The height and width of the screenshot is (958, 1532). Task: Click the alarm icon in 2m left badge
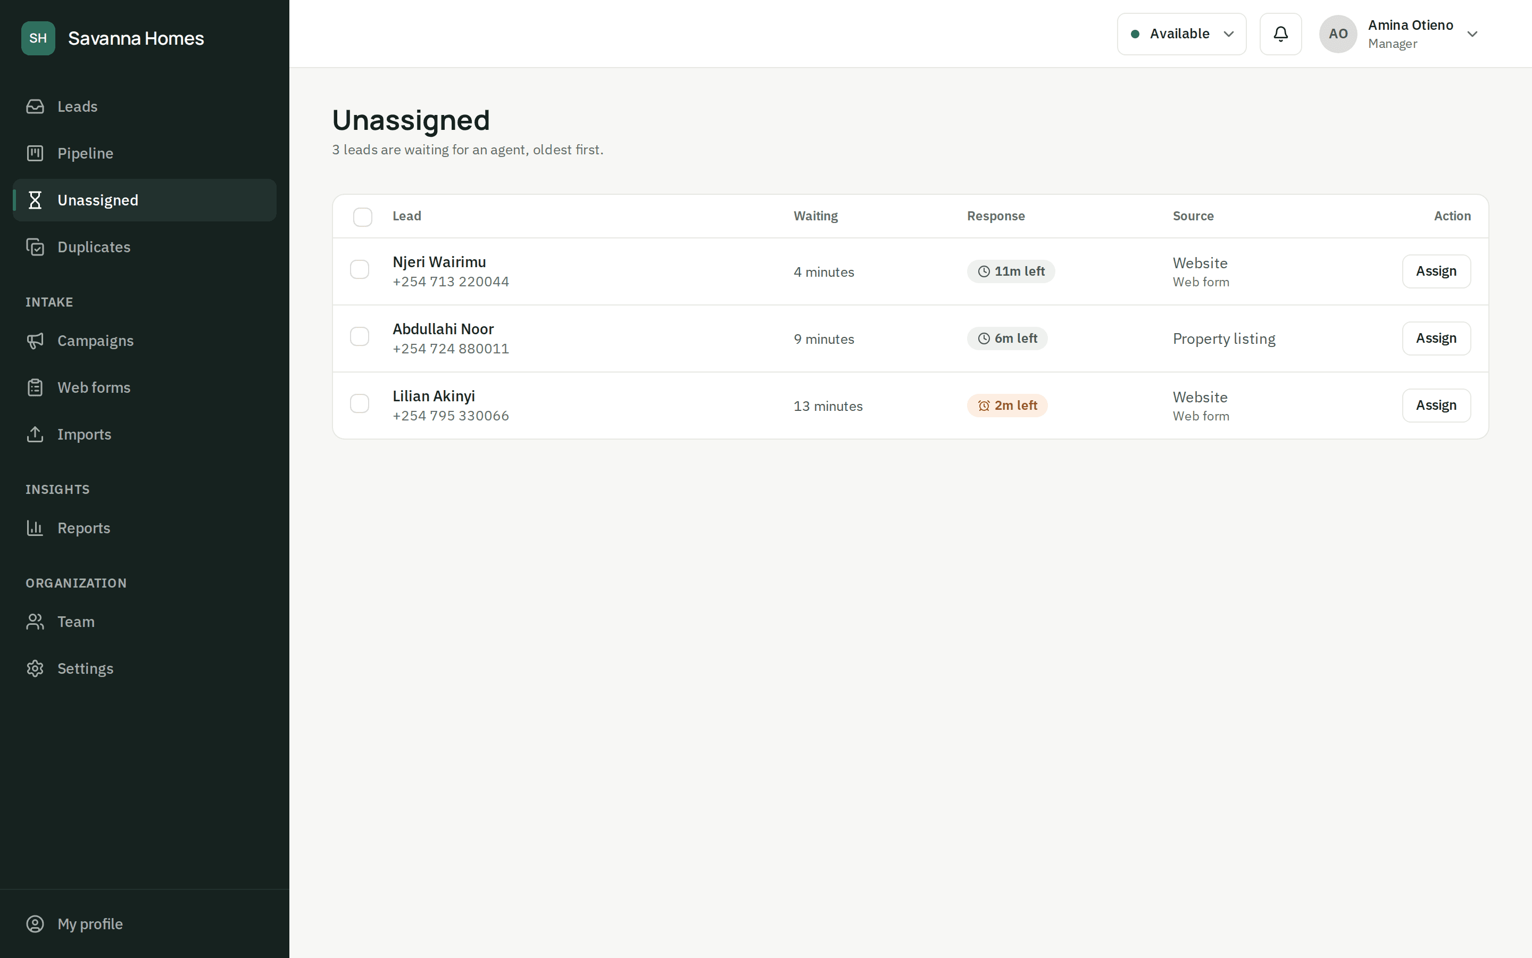984,406
